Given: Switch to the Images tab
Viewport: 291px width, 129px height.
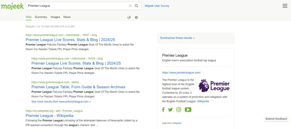Looking at the screenshot, I should pyautogui.click(x=55, y=17).
